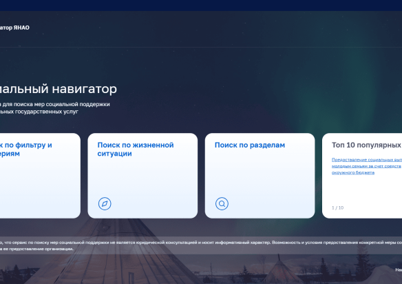Click the ЯНАО site title in the header
402x284 pixels.
click(14, 28)
